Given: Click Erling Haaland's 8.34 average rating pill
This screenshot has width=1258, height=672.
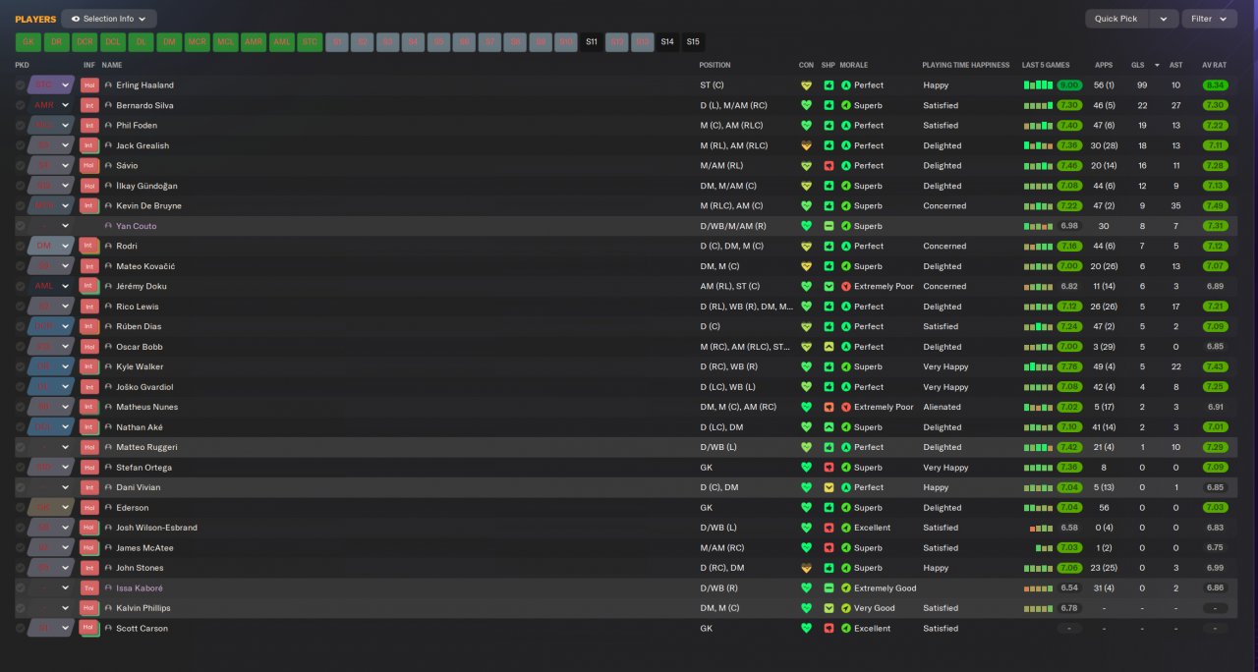Looking at the screenshot, I should (1215, 85).
